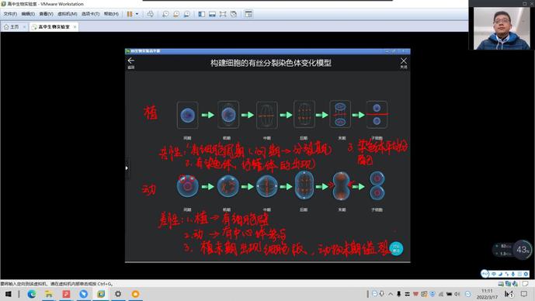Open the snapshot manager icon in the toolbar
This screenshot has width=535, height=301.
187,14
